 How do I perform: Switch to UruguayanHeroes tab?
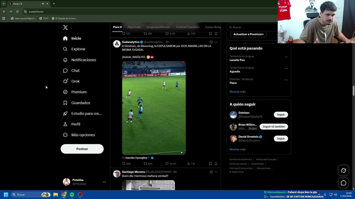click(158, 27)
